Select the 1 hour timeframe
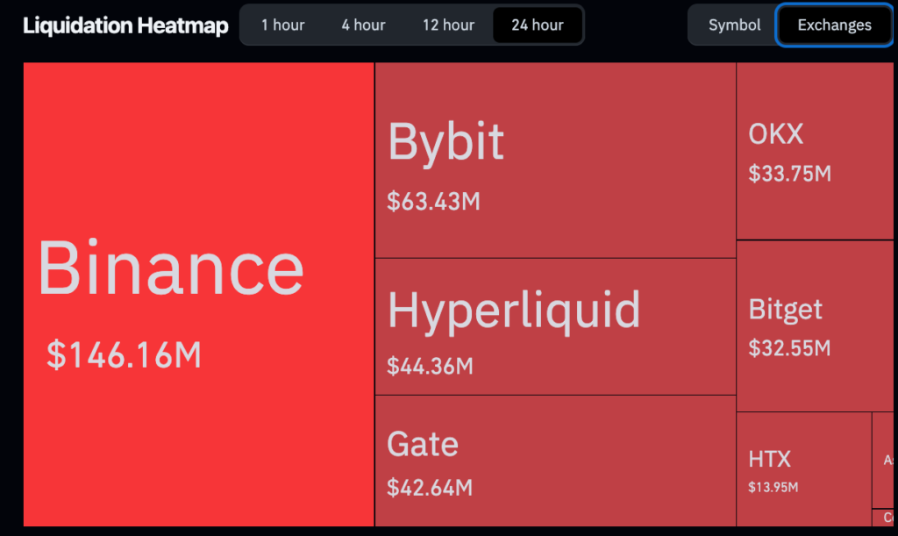The width and height of the screenshot is (898, 536). 282,25
